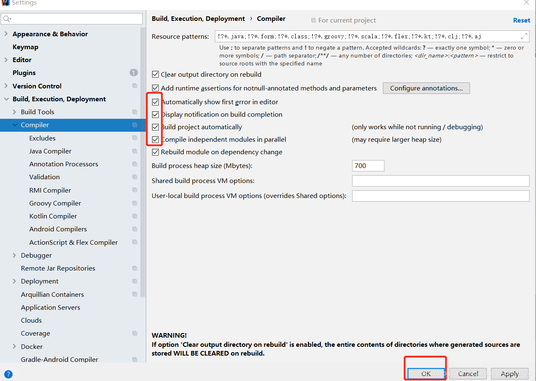Click project-level icon beside Arquillian Containers
The height and width of the screenshot is (381, 536).
[x=135, y=294]
